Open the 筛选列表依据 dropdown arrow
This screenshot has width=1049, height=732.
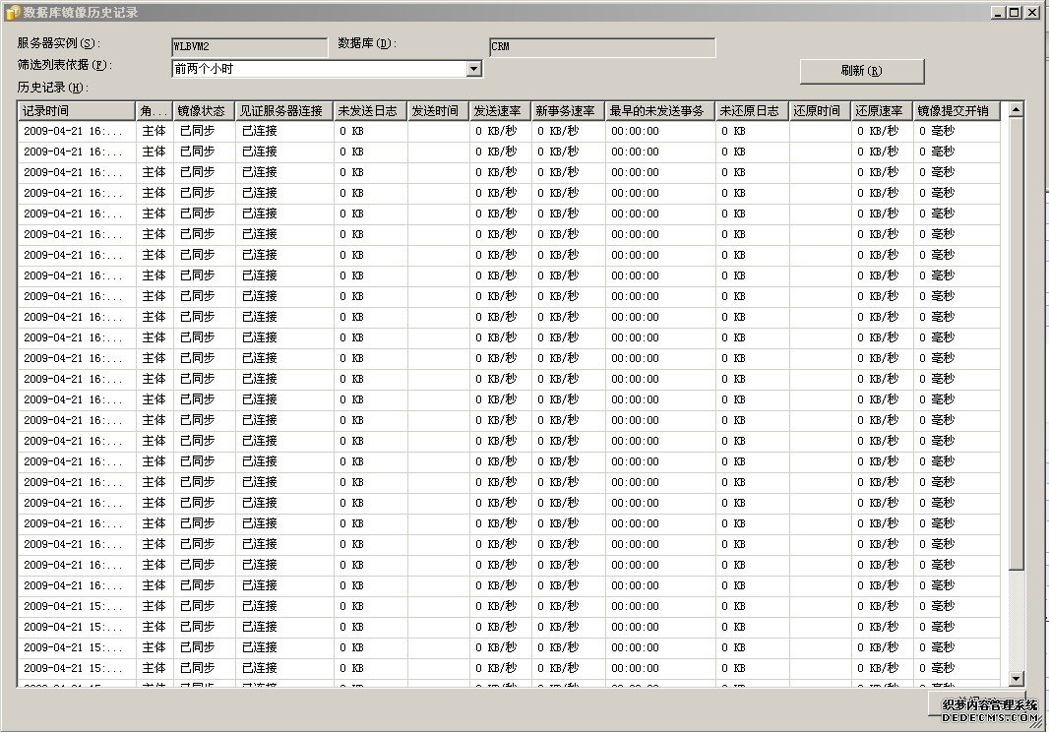[474, 69]
